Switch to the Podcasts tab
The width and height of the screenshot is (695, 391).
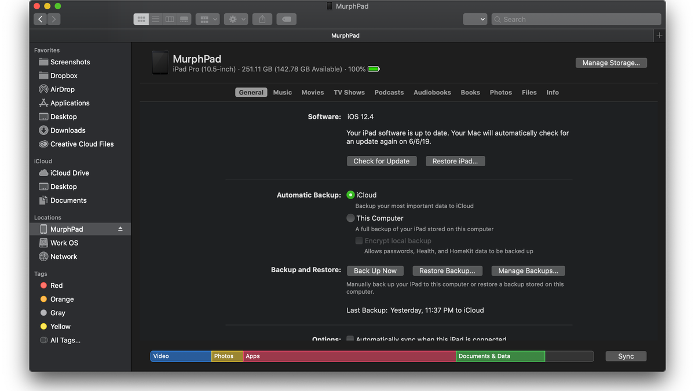pyautogui.click(x=389, y=92)
